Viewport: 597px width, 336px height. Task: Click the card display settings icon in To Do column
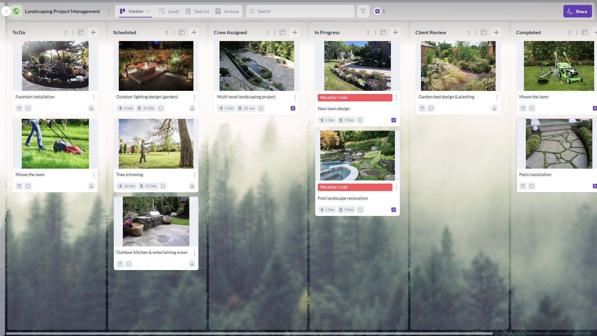pyautogui.click(x=81, y=32)
